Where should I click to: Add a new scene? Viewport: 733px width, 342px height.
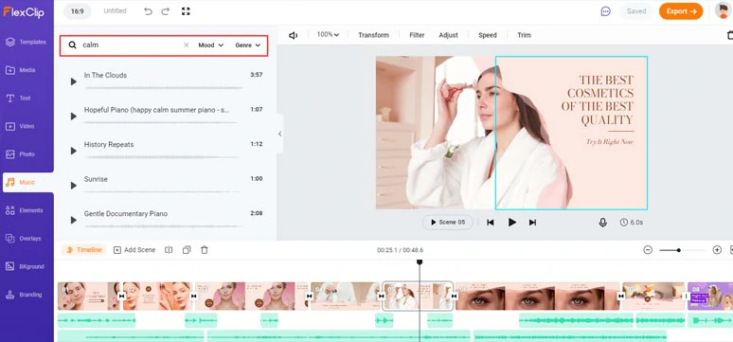pos(134,250)
